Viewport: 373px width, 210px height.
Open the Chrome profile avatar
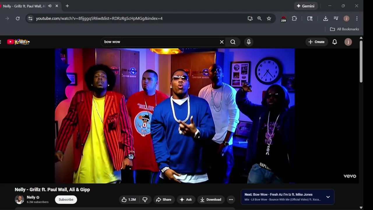[346, 18]
